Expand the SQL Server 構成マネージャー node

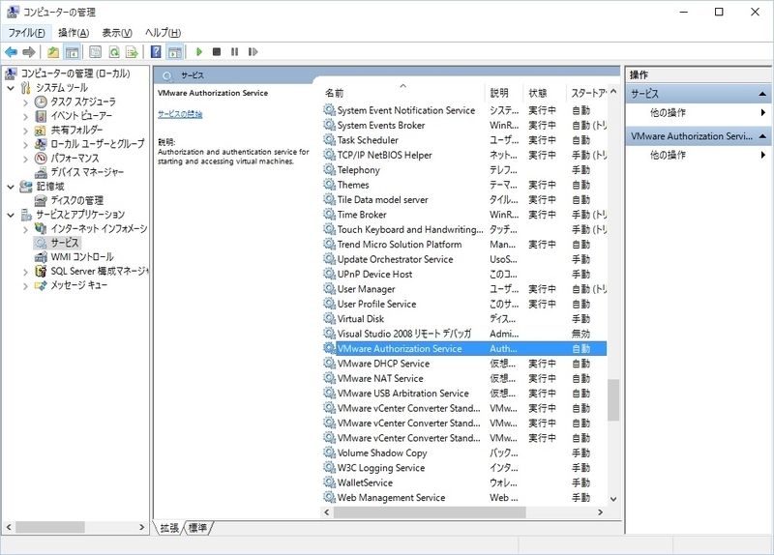click(26, 272)
